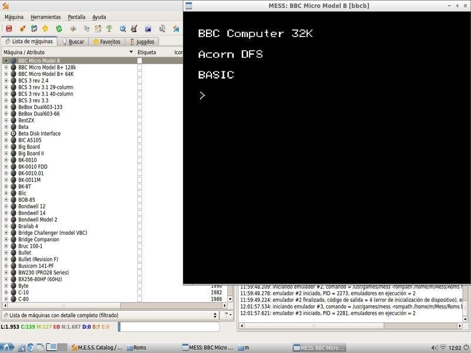This screenshot has height=353, width=471.
Task: Expand the BCS 3 rev 3.3 tree node
Action: coord(6,100)
